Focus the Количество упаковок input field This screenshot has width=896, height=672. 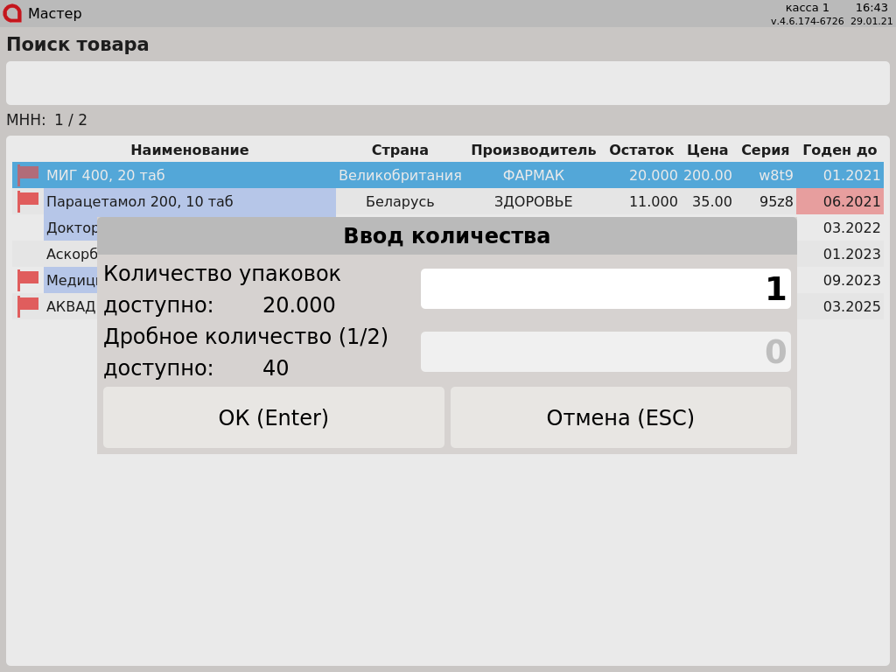coord(605,289)
